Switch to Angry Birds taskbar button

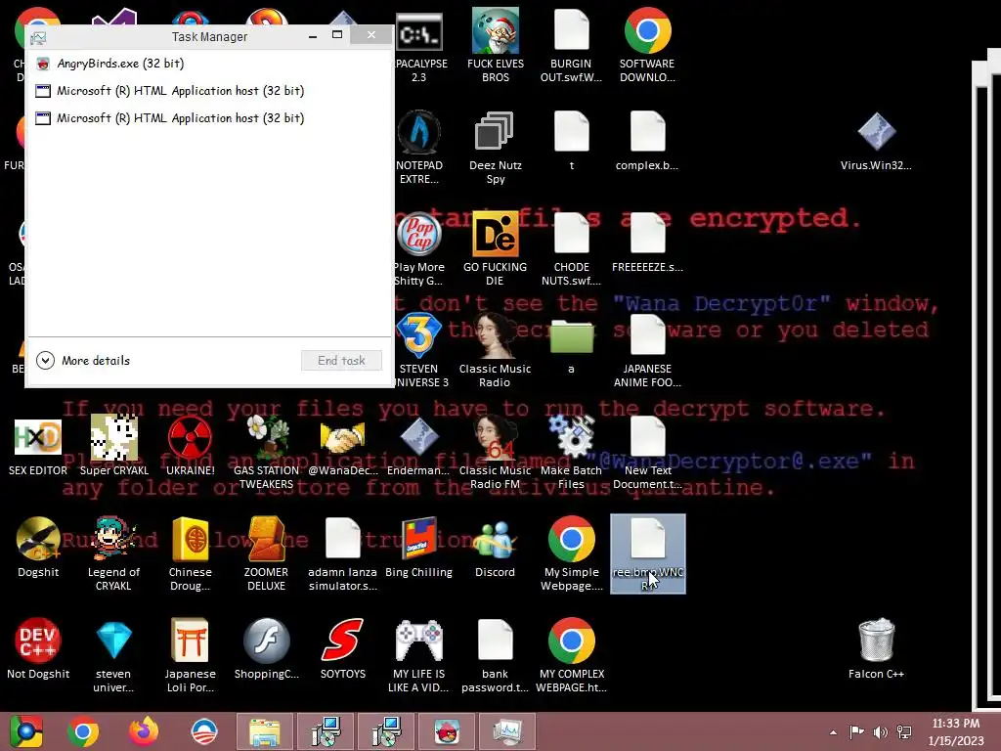pyautogui.click(x=447, y=731)
